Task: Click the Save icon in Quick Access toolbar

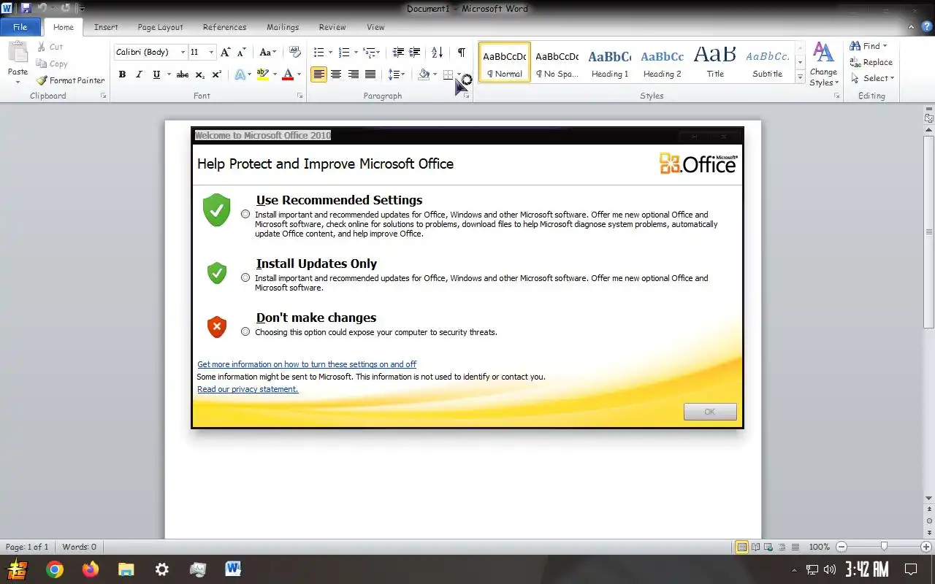Action: click(x=26, y=8)
